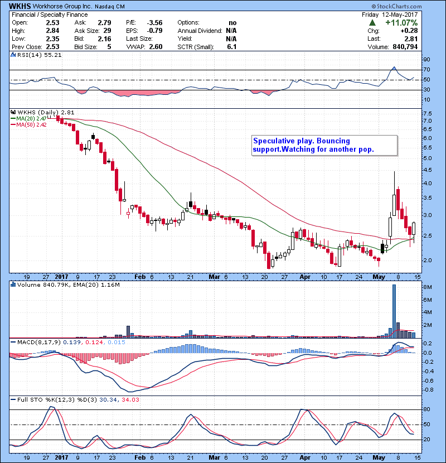Image resolution: width=446 pixels, height=463 pixels.
Task: Click the RSI 30 oversold level label
Action: coord(427,89)
